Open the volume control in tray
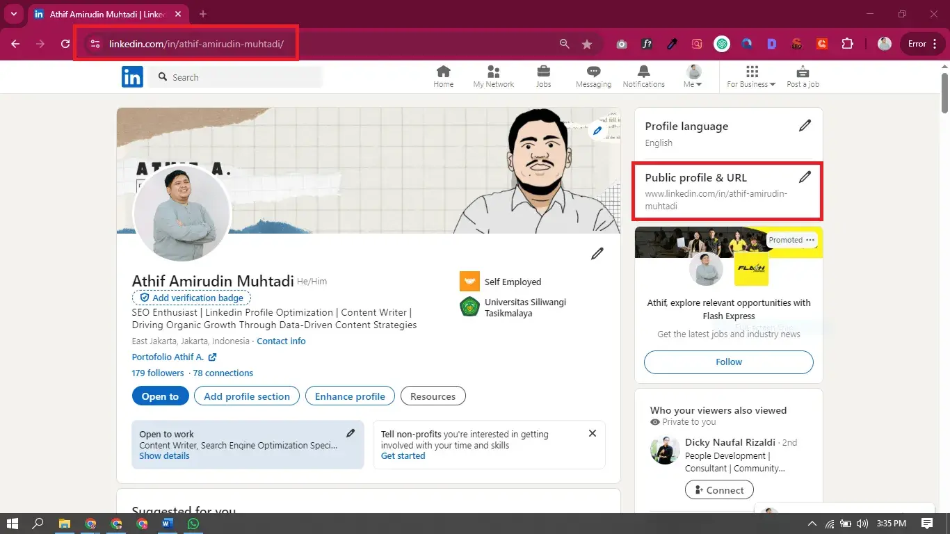The image size is (950, 534). (863, 524)
